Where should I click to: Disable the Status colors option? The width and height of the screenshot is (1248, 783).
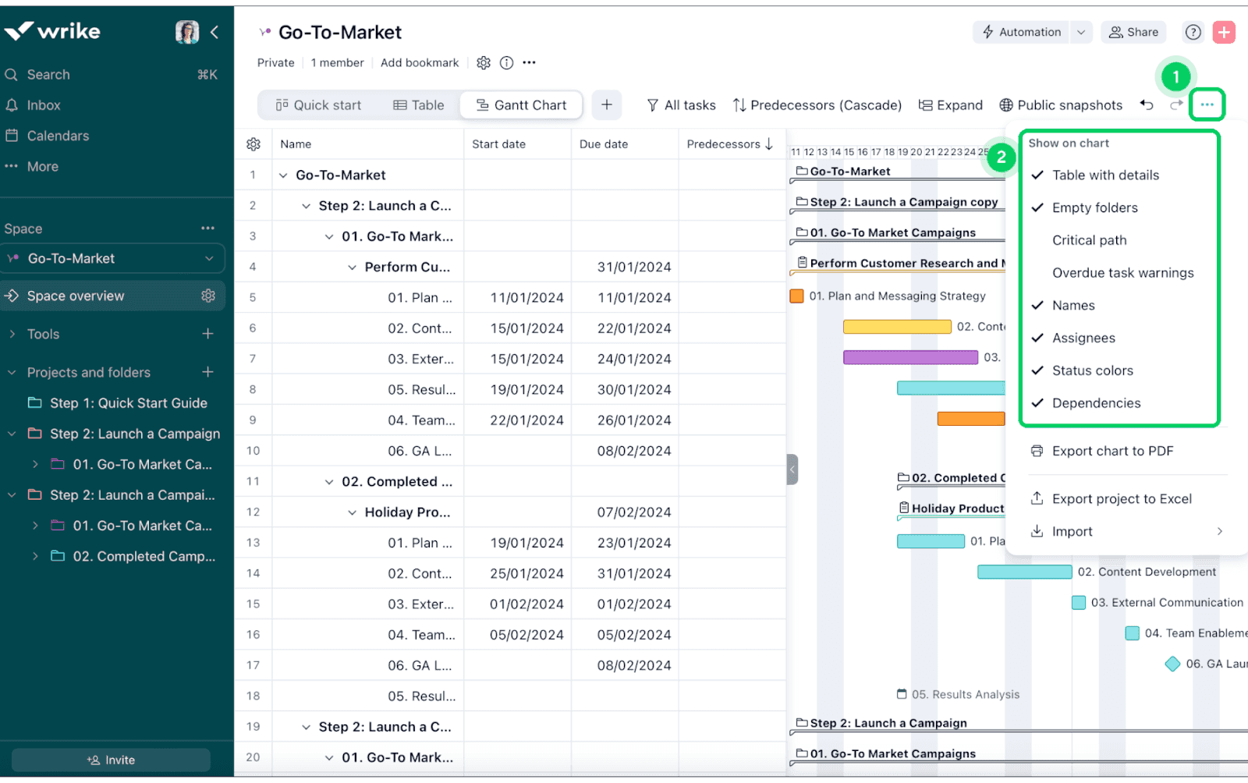(x=1090, y=370)
